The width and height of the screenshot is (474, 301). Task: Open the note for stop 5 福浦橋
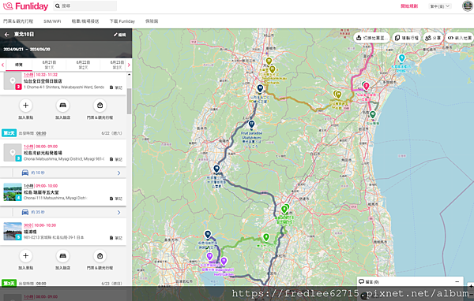(116, 238)
